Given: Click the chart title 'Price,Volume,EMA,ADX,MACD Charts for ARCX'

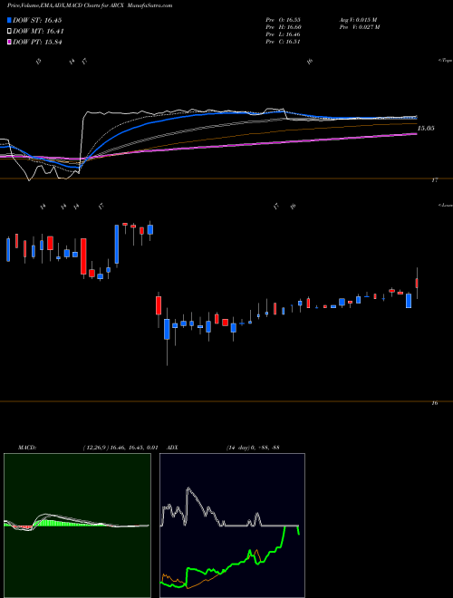Looking at the screenshot, I should (x=66, y=5).
